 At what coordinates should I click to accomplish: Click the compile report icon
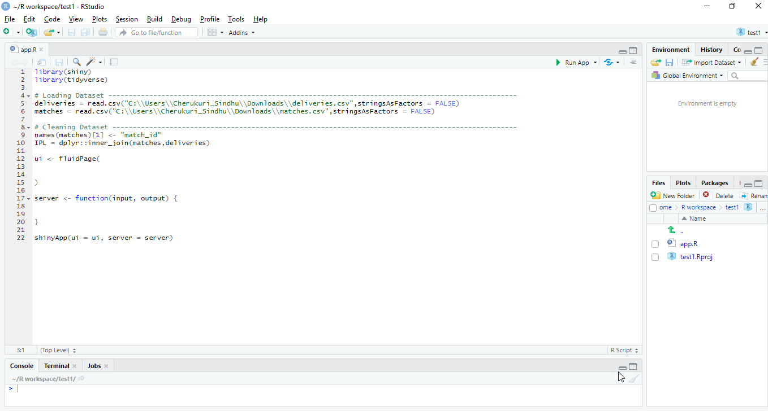click(113, 62)
